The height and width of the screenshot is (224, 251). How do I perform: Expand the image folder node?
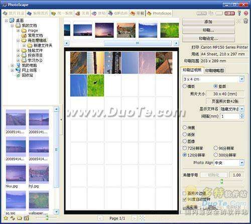tap(18, 31)
